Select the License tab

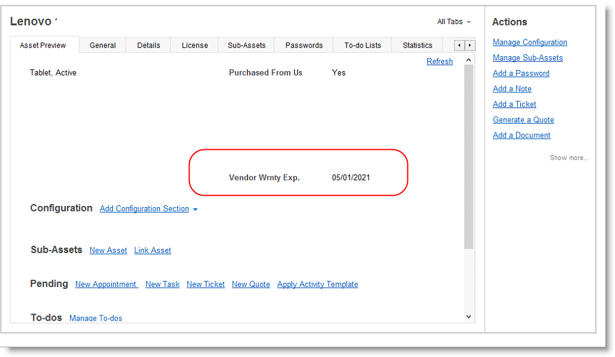click(x=194, y=45)
